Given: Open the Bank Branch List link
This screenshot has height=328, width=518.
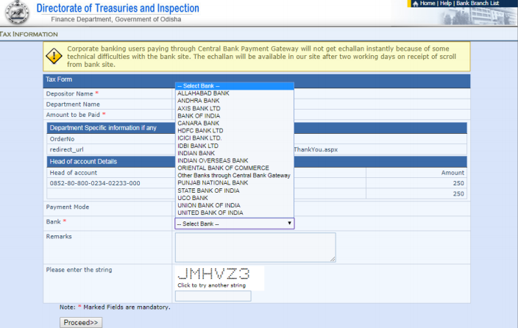Looking at the screenshot, I should (478, 3).
